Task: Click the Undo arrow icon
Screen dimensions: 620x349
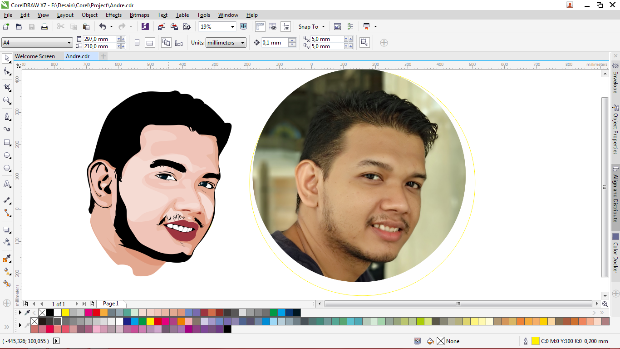Action: [103, 27]
